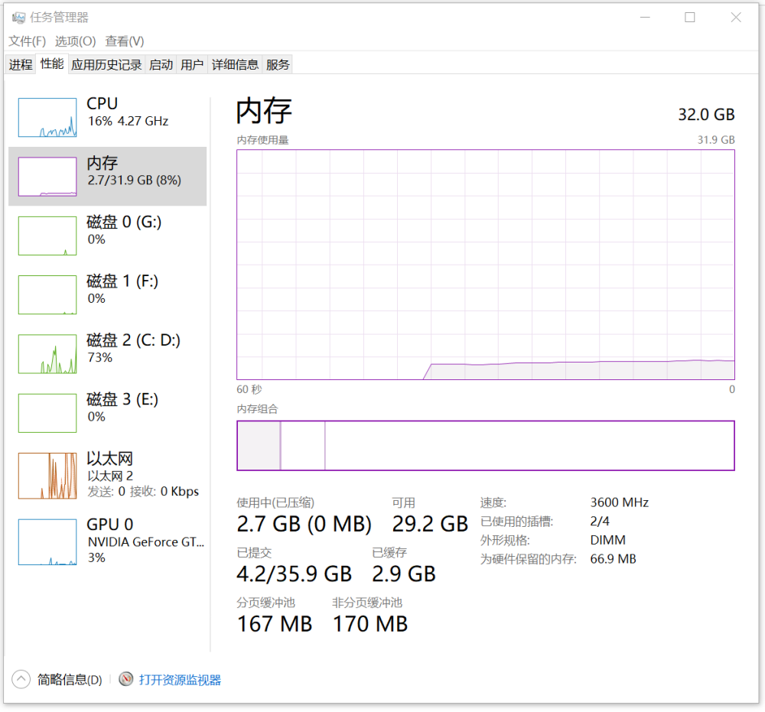Viewport: 765px width, 712px height.
Task: Select 磁盘 3 (E:) graph thumbnail
Action: [47, 413]
